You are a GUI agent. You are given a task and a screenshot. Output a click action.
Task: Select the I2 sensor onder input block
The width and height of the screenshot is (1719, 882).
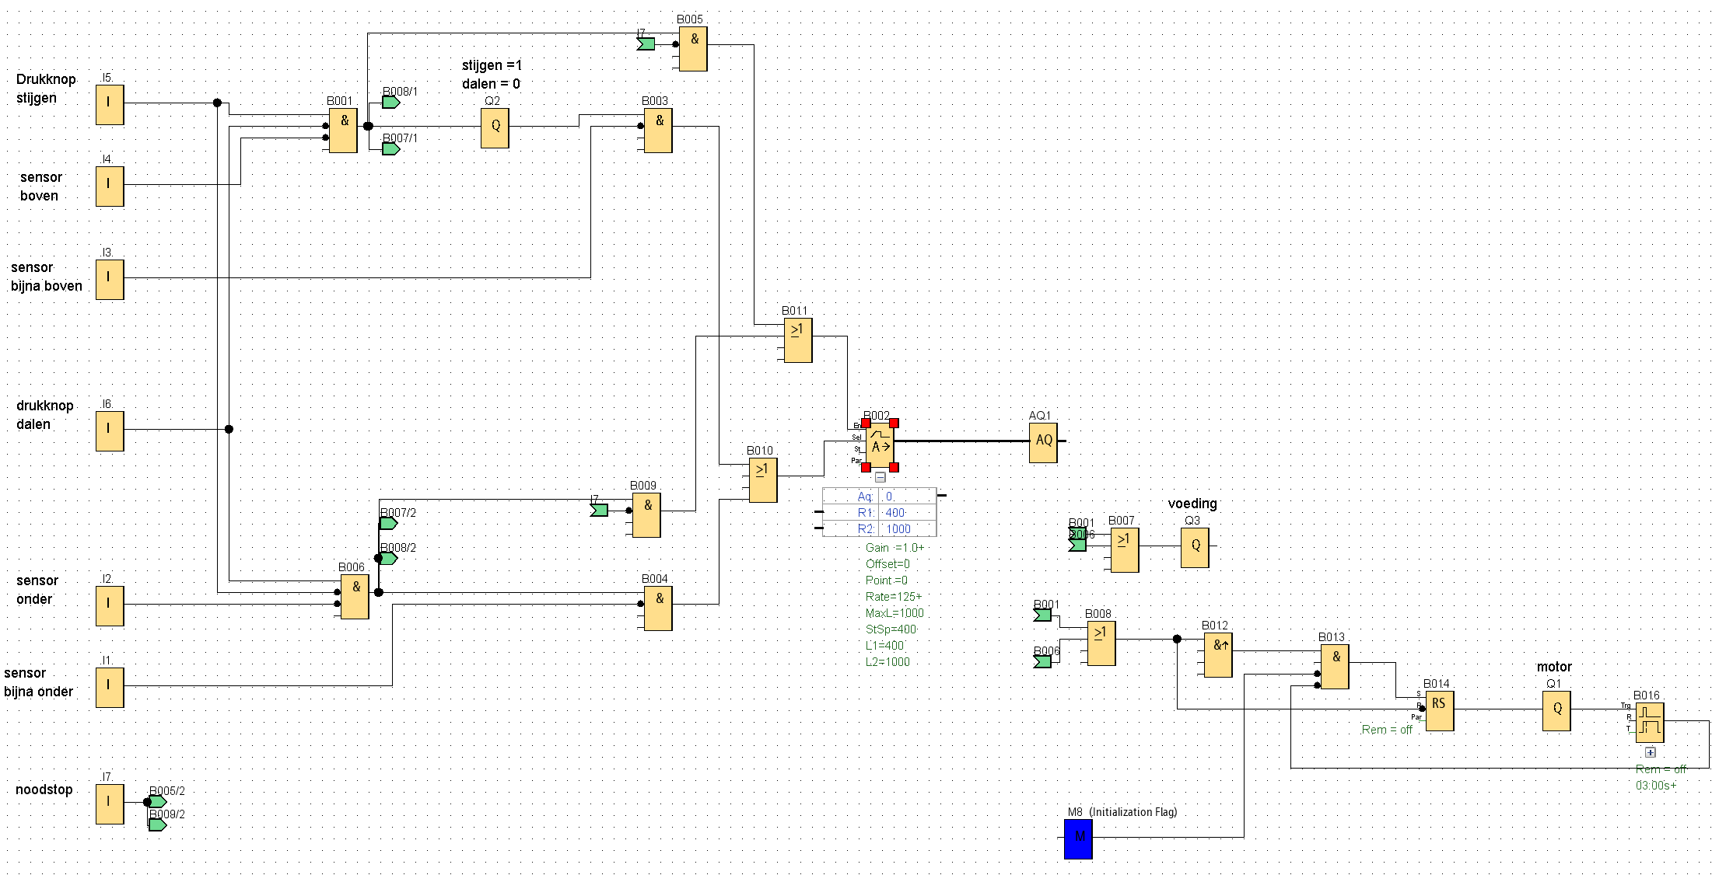click(110, 606)
